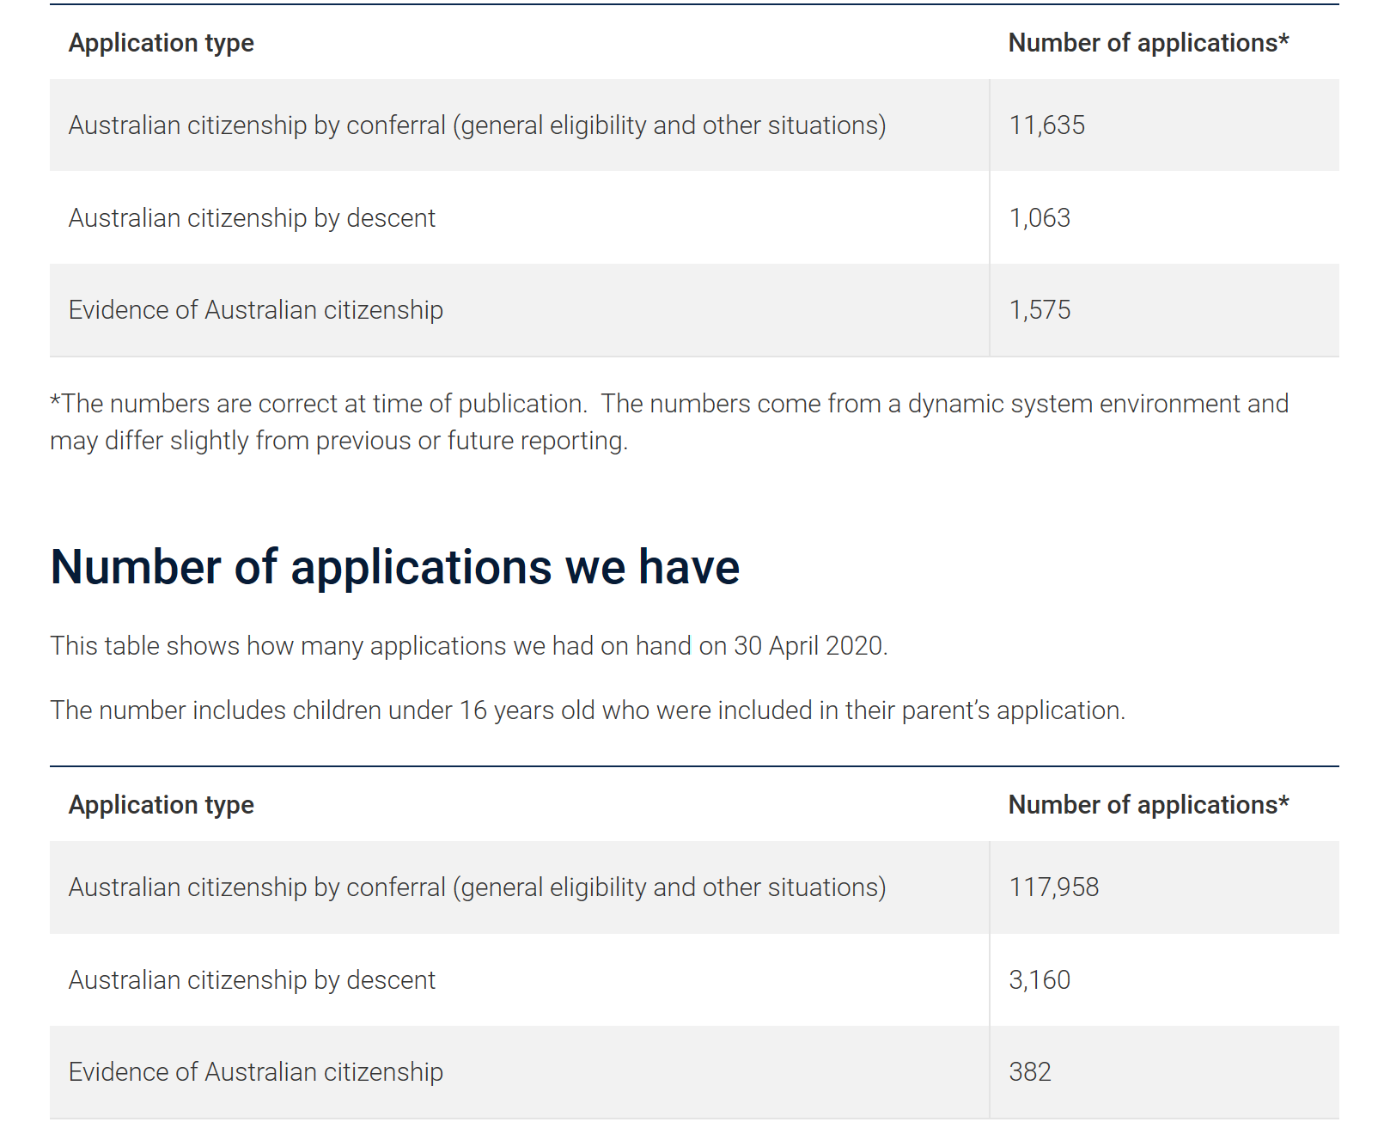Click the 117,958 applications on hand value
The image size is (1378, 1122).
pyautogui.click(x=1053, y=887)
